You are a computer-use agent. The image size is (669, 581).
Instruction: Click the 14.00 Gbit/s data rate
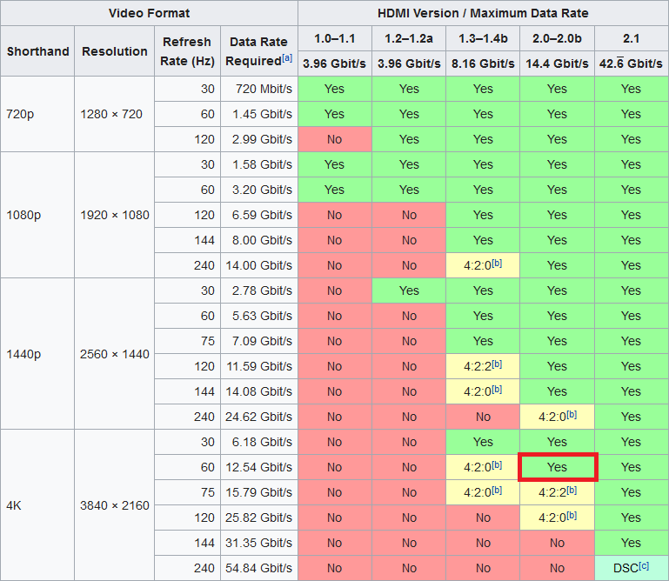pyautogui.click(x=259, y=265)
